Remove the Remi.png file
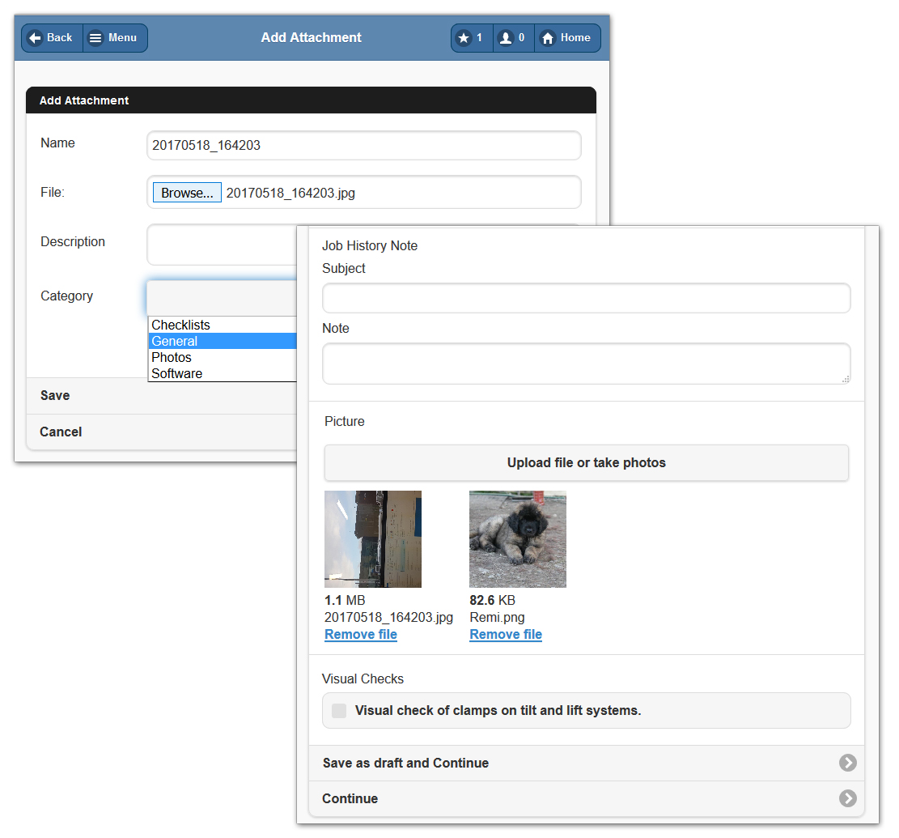 point(506,635)
